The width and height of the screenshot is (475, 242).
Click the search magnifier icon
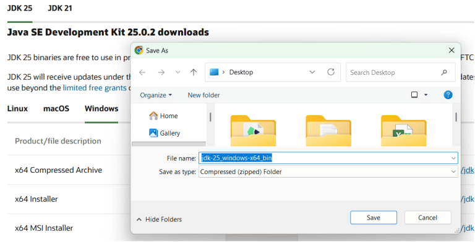click(x=444, y=72)
